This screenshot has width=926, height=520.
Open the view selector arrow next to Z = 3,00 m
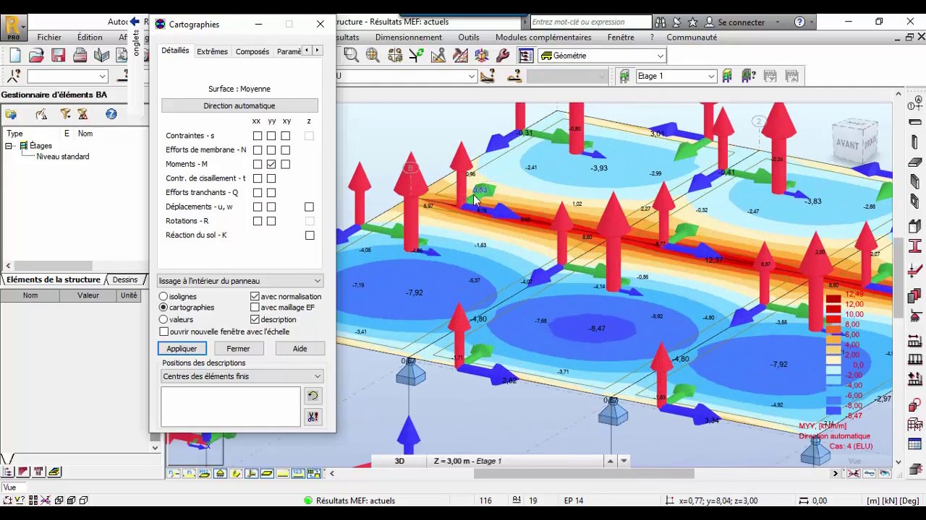624,461
